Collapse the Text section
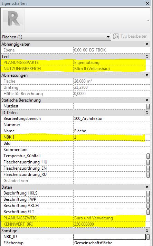This screenshot has height=246, width=153. click(x=147, y=56)
